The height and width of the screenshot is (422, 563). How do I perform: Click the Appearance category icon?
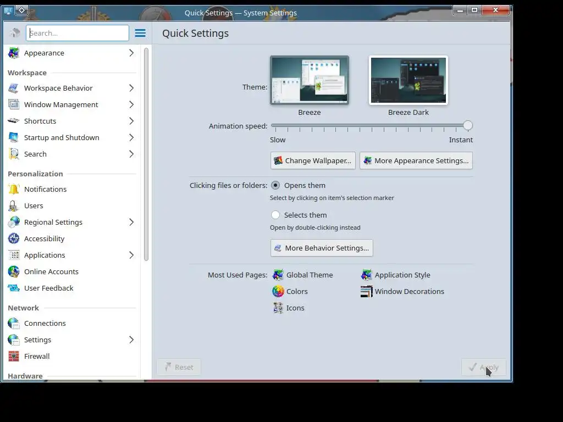click(x=14, y=53)
